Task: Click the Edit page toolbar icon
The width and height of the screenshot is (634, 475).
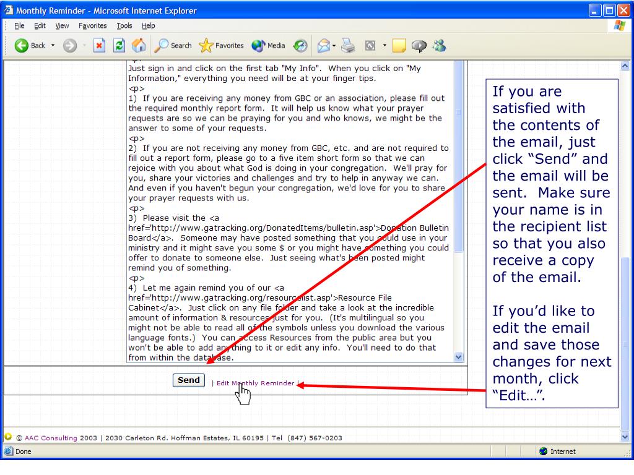Action: point(370,46)
